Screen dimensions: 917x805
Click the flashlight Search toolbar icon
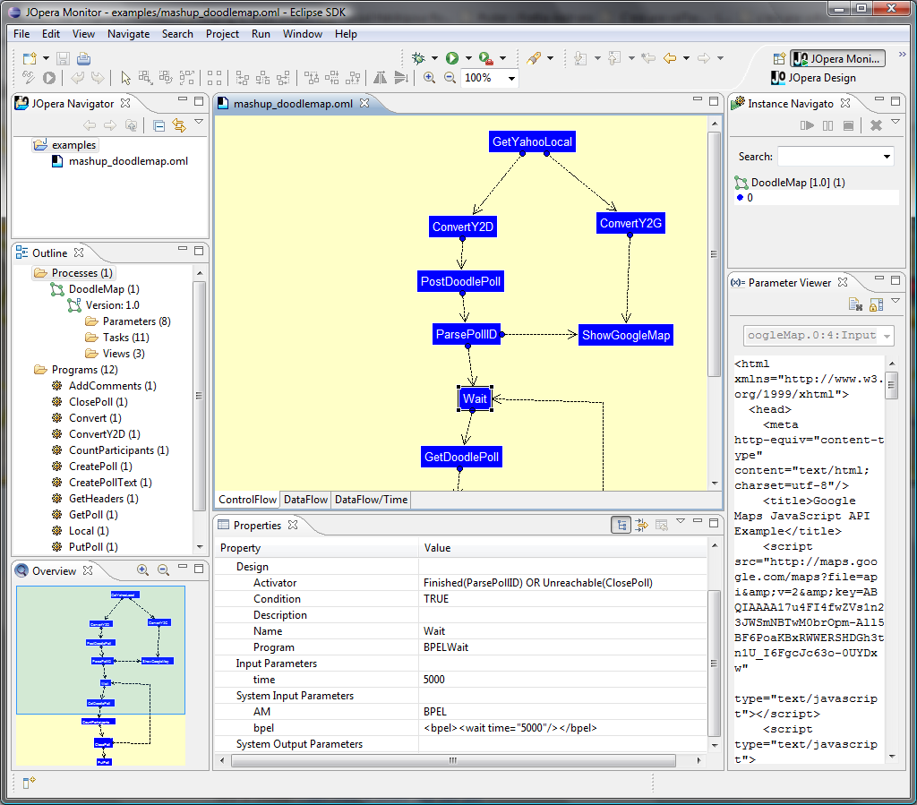coord(534,58)
